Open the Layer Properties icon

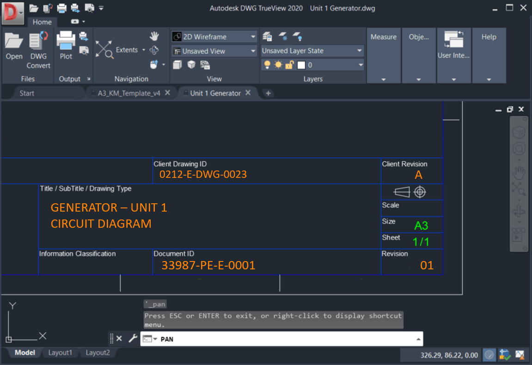pos(267,36)
